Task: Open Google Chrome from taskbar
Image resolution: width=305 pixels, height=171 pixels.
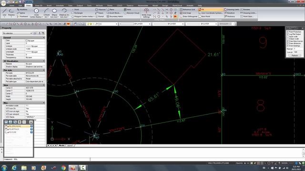Action: 63,168
